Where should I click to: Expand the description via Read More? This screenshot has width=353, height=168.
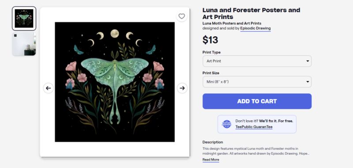(211, 160)
